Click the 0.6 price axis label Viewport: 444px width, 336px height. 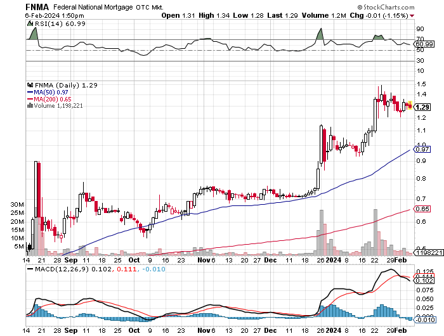point(421,222)
